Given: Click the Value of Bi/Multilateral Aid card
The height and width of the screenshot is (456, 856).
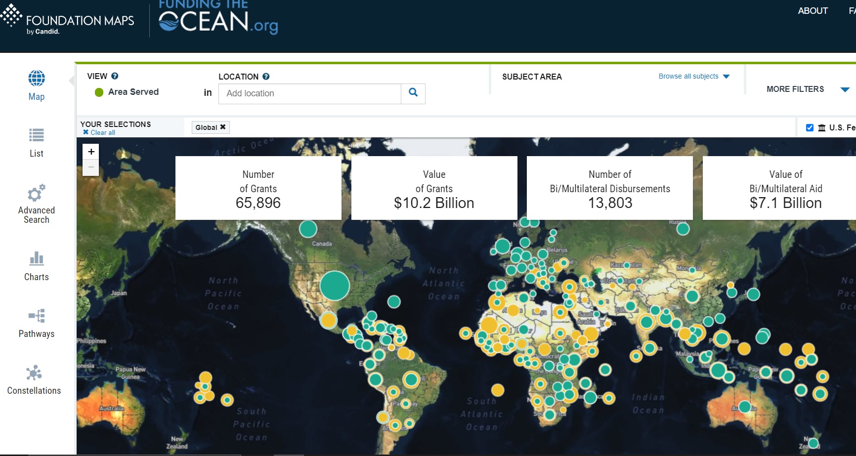Looking at the screenshot, I should (779, 188).
